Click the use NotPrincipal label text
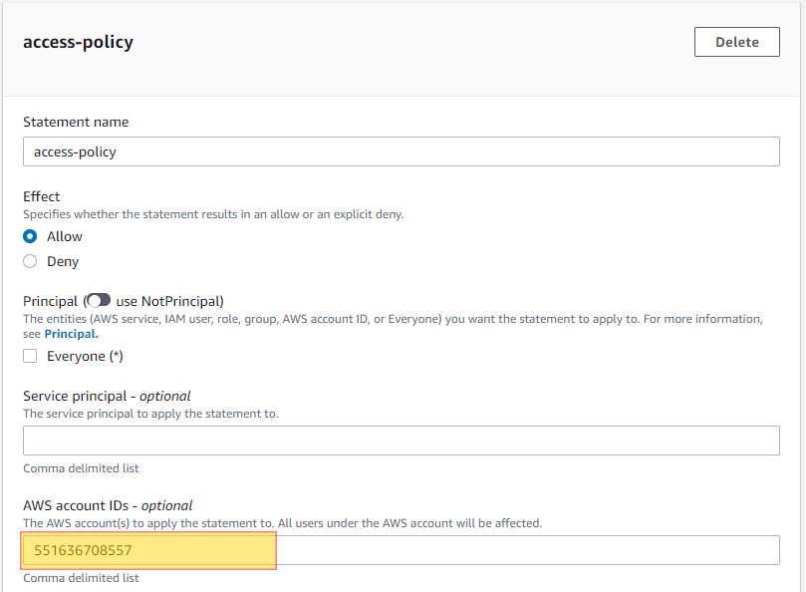 [x=169, y=301]
